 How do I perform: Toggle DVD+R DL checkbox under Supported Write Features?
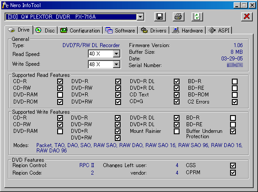pos(176,124)
